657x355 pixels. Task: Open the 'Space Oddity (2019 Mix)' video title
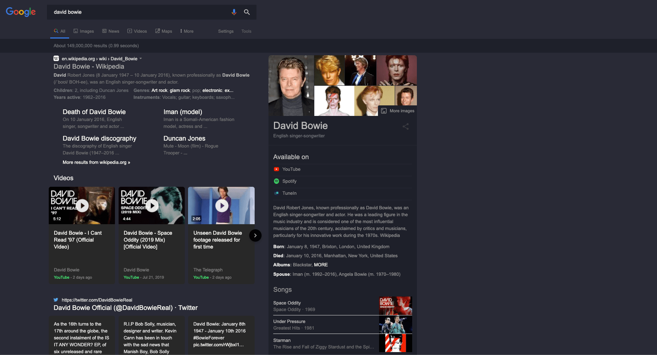(148, 240)
